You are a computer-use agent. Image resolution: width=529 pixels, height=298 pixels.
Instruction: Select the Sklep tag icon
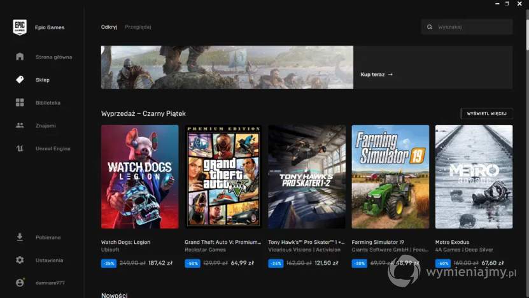click(x=20, y=80)
